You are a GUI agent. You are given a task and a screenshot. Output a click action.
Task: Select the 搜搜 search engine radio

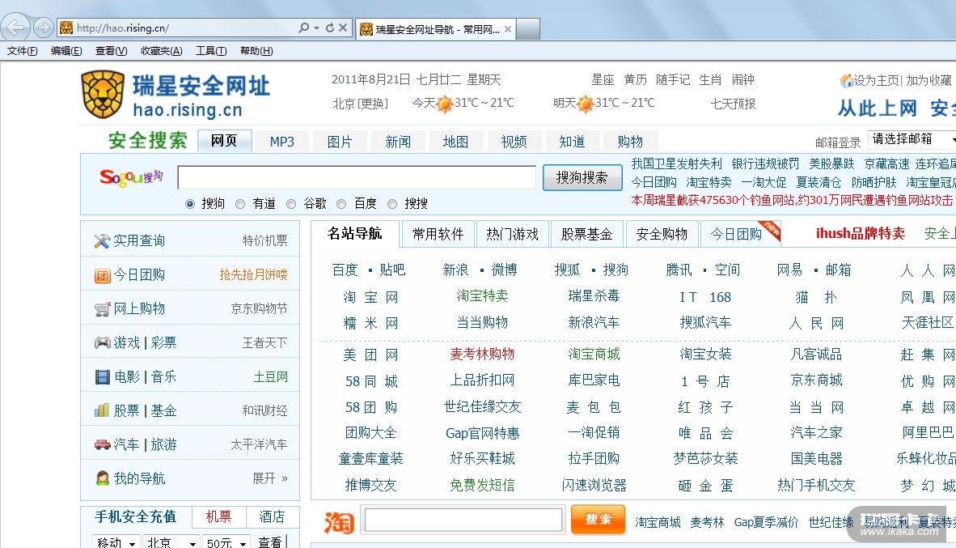click(x=392, y=204)
